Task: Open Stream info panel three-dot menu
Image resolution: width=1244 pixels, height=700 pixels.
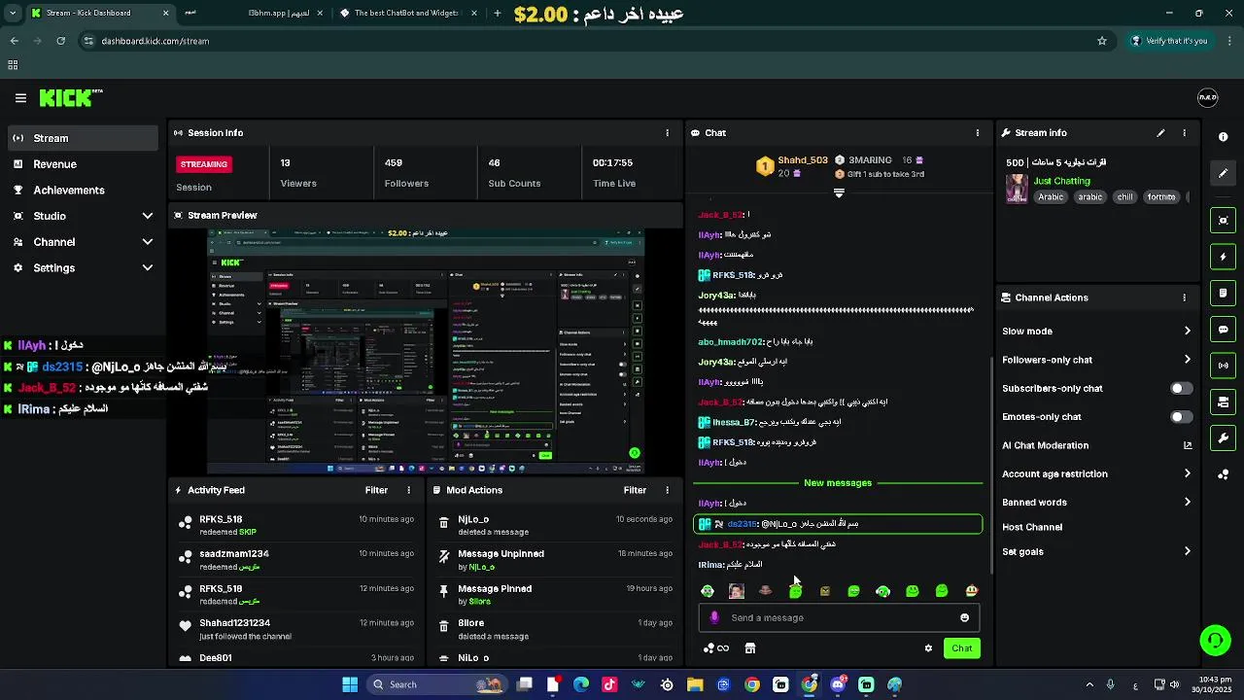Action: click(x=1184, y=133)
